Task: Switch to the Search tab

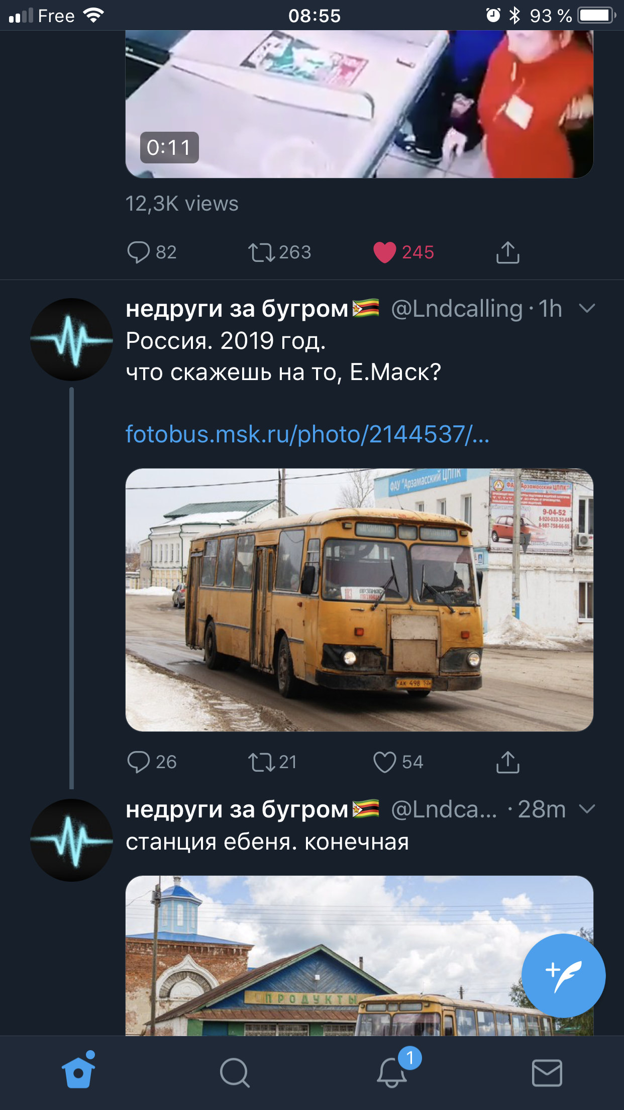Action: (x=234, y=1073)
